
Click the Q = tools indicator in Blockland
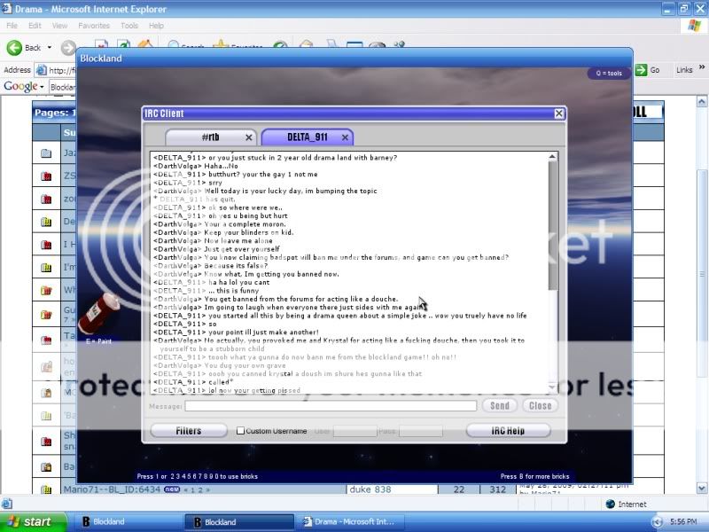coord(609,74)
